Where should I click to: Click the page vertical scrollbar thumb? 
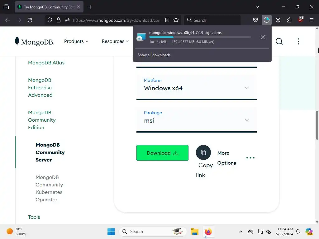click(x=317, y=125)
